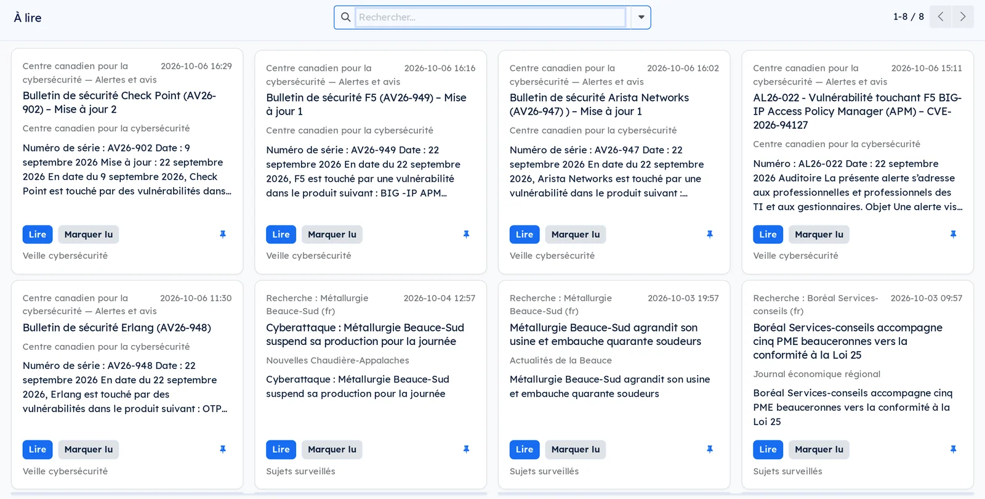985x499 pixels.
Task: Open title Bulletin de sécurité F5 (AV26-949)
Action: tap(366, 104)
